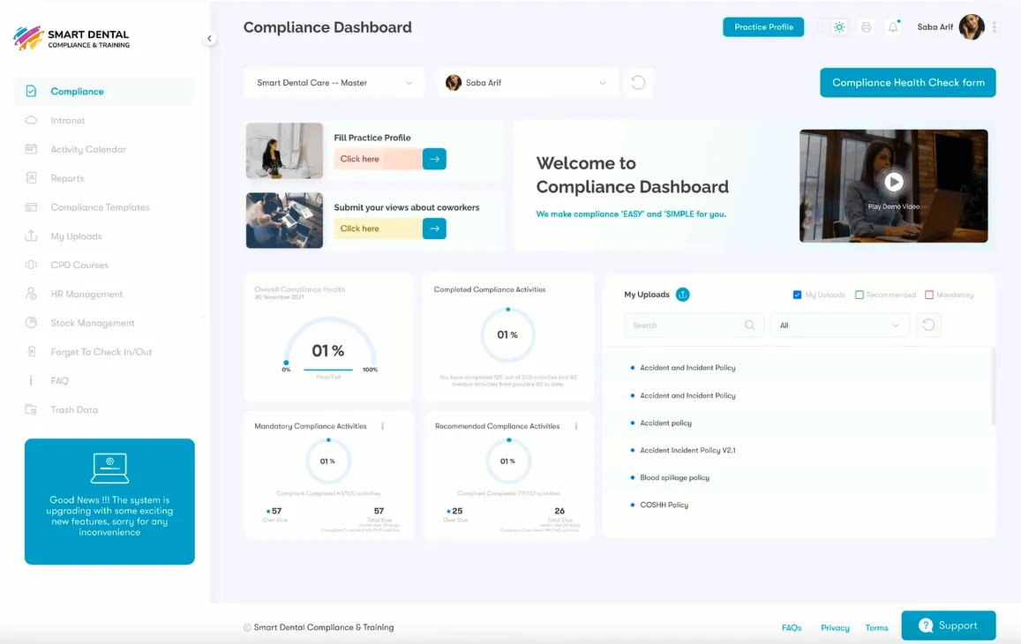1021x644 pixels.
Task: Click the Intranet cloud icon
Action: point(31,121)
